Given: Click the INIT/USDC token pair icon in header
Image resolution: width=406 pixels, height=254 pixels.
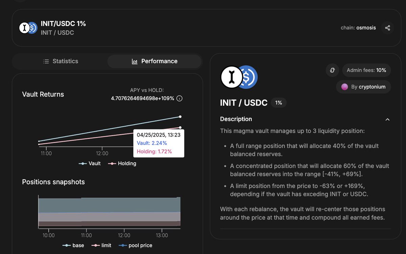Looking at the screenshot, I should 28,28.
